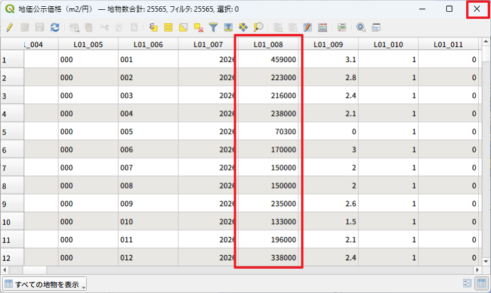Click the vertical scrollbar down arrow

tap(486, 262)
